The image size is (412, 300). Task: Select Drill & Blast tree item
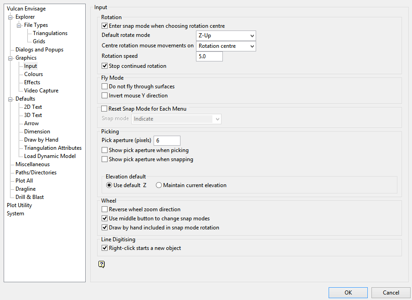click(30, 197)
